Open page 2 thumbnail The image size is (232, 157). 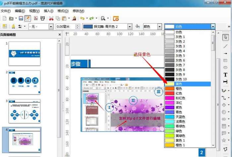(x=25, y=82)
